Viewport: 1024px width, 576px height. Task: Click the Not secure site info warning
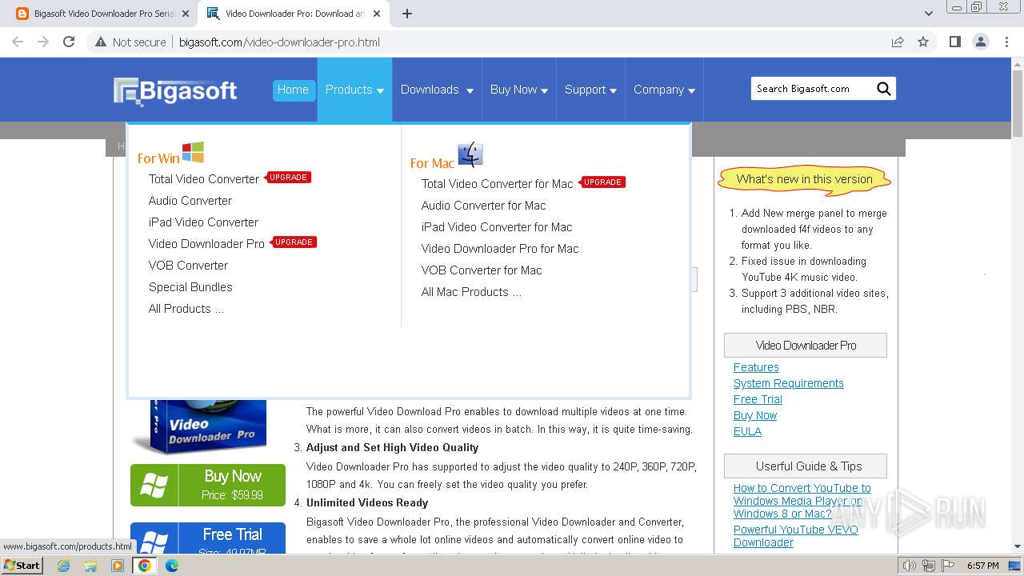[x=130, y=42]
